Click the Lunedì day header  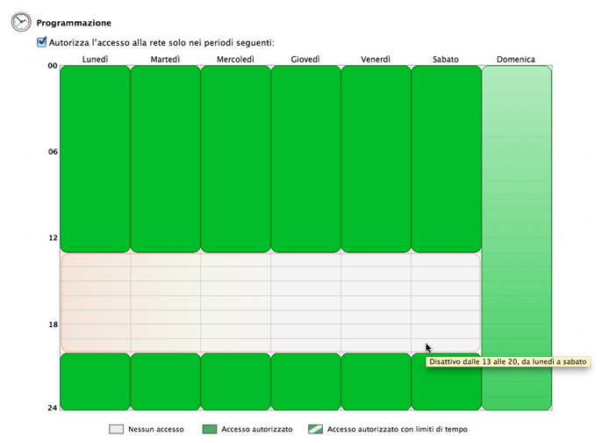[95, 59]
